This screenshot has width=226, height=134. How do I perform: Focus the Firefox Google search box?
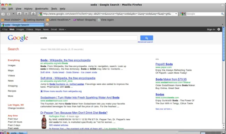click(204, 14)
